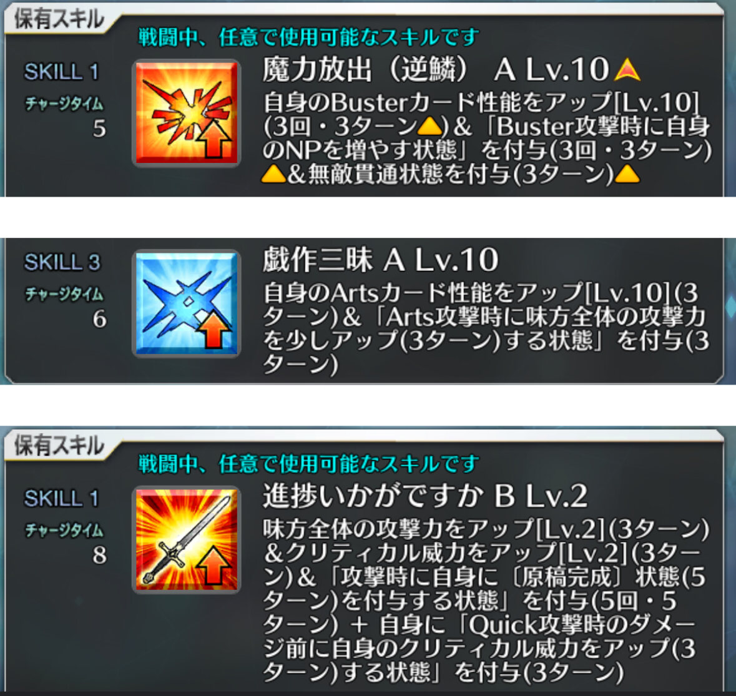Screen dimensions: 736x696
Task: Click SKILL 1 label in top panel
Action: coord(62,72)
